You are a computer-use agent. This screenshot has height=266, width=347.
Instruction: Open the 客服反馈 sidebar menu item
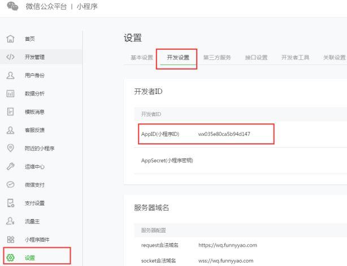(x=34, y=130)
